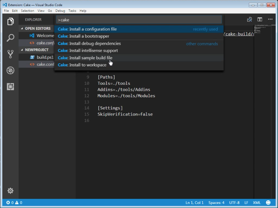Viewport: 278px width, 208px height.
Task: Open the View menu
Action: point(41,11)
